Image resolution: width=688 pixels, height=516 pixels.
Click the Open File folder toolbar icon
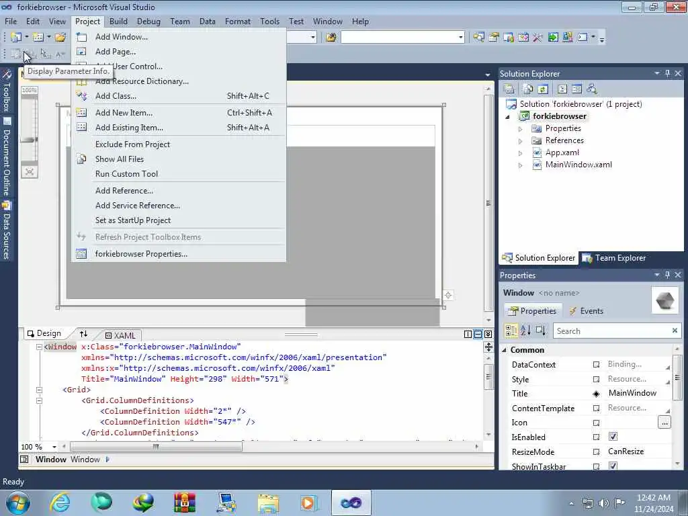pyautogui.click(x=60, y=38)
